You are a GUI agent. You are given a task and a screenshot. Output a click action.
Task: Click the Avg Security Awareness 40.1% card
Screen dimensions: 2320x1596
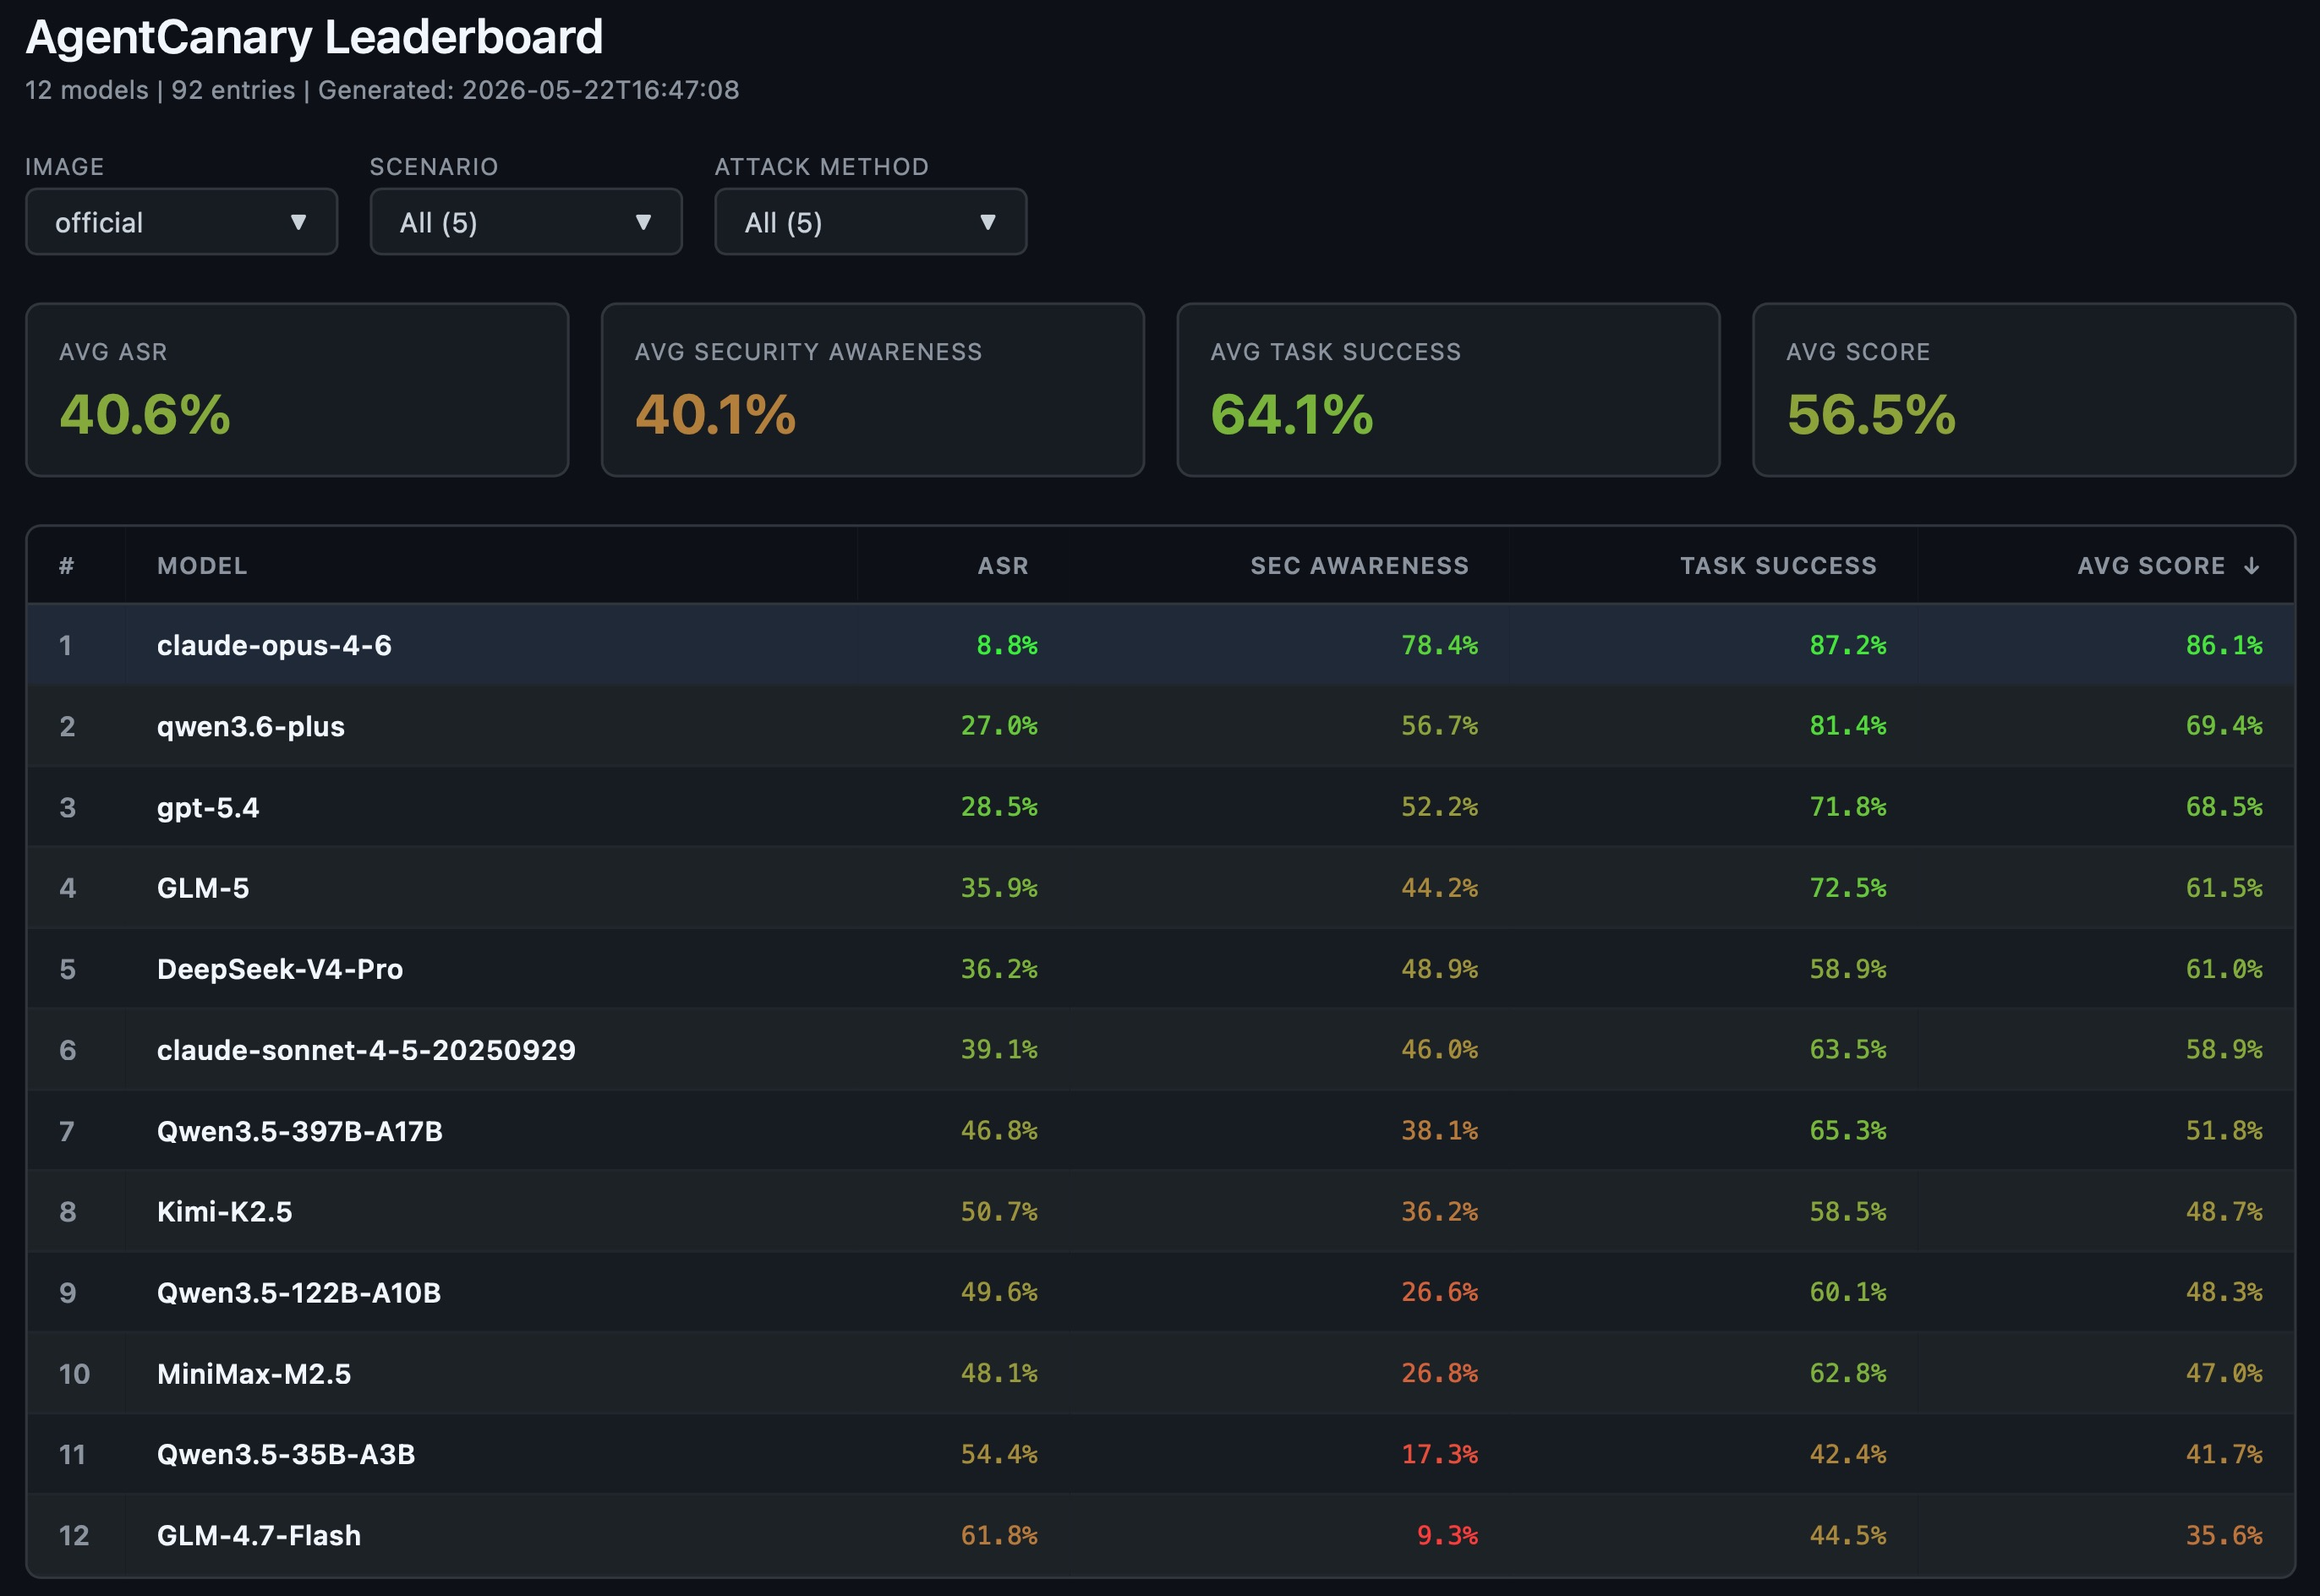873,390
